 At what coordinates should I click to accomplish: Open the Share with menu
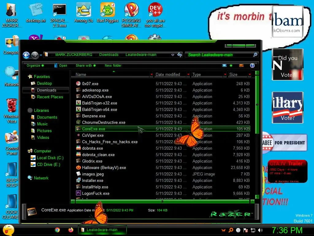coord(86,65)
